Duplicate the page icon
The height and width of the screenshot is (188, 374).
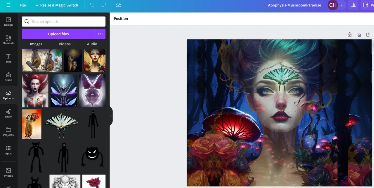pyautogui.click(x=359, y=35)
